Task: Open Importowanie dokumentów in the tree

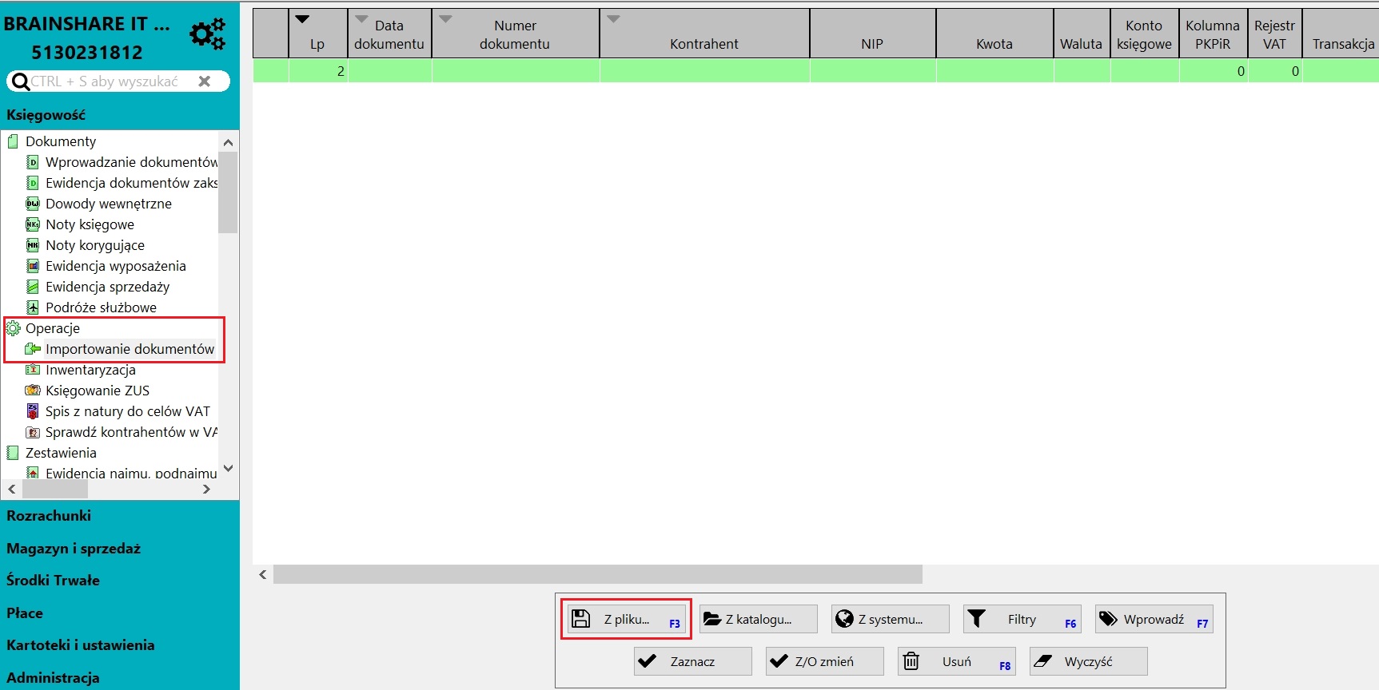Action: [x=130, y=349]
